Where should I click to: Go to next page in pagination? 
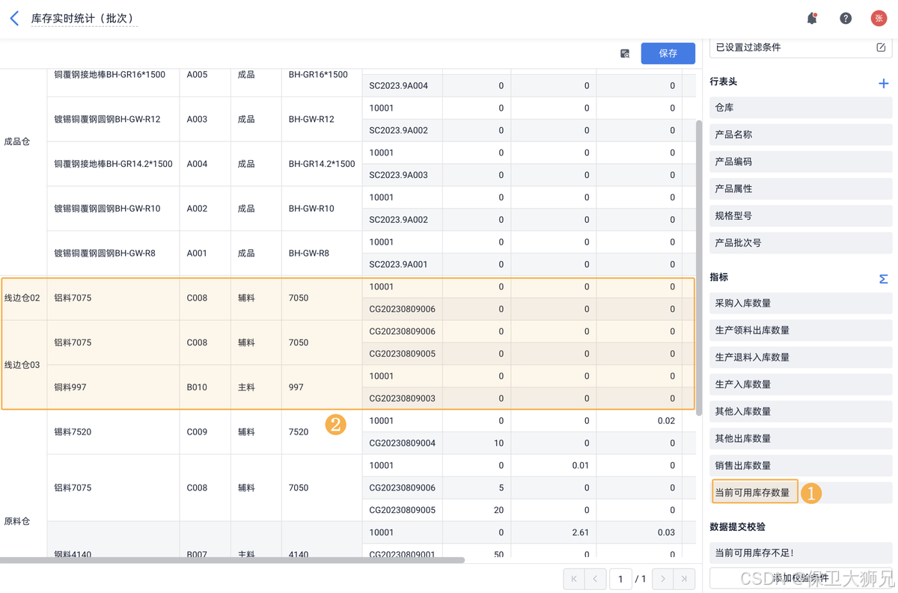[663, 579]
